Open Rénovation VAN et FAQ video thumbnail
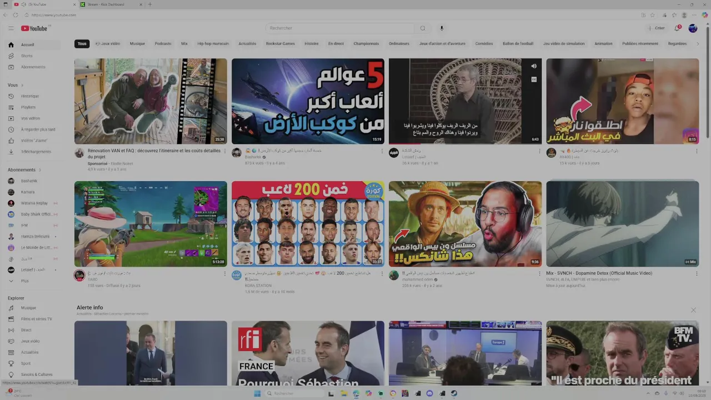Image resolution: width=711 pixels, height=400 pixels. coord(151,101)
